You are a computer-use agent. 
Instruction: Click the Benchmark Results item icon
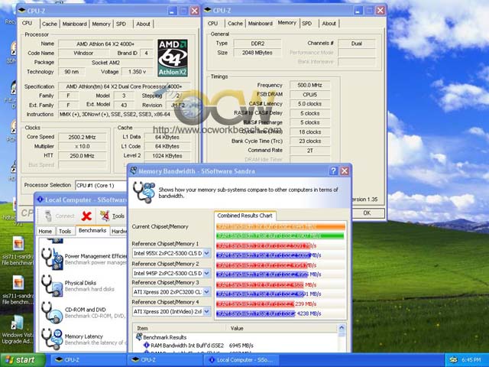pyautogui.click(x=139, y=337)
